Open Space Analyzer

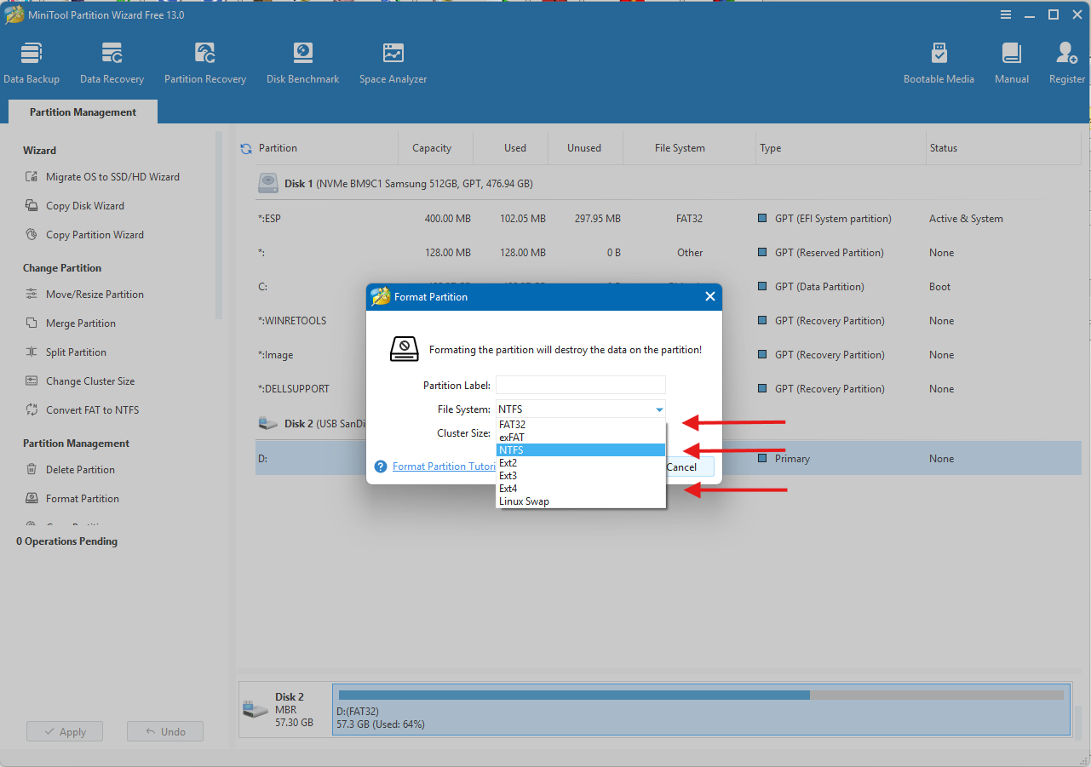click(x=393, y=63)
